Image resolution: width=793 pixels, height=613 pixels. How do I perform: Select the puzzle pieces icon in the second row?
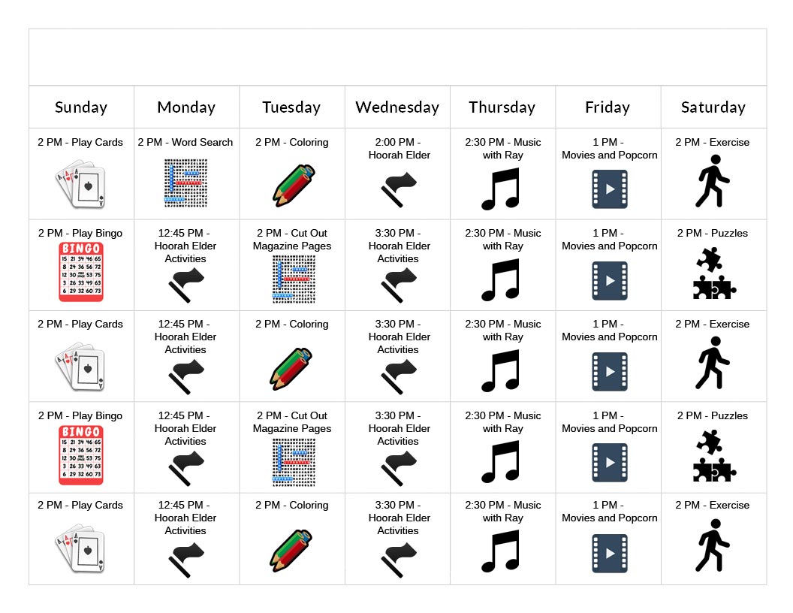tap(712, 275)
